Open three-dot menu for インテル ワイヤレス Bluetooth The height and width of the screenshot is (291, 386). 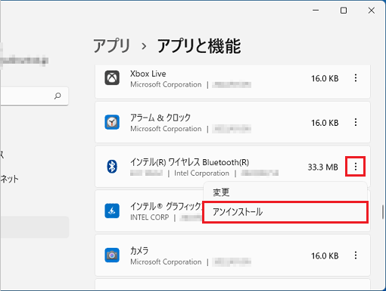[x=356, y=167]
